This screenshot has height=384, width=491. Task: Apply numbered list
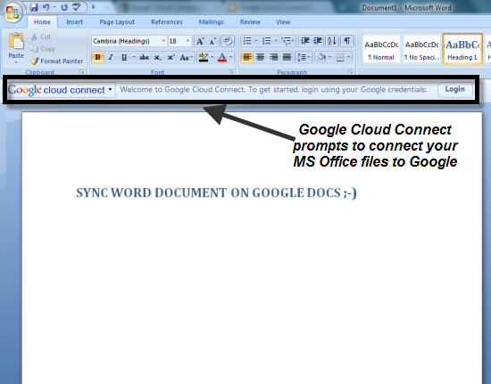(x=267, y=41)
